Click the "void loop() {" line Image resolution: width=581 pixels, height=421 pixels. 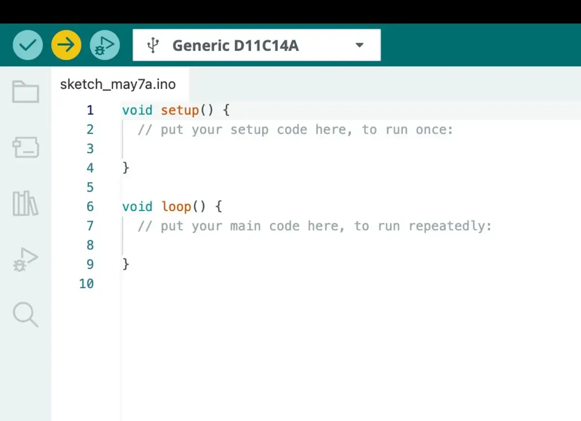pos(172,207)
